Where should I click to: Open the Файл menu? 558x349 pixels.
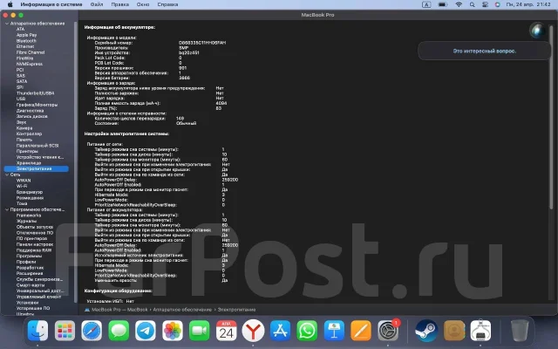pos(97,4)
